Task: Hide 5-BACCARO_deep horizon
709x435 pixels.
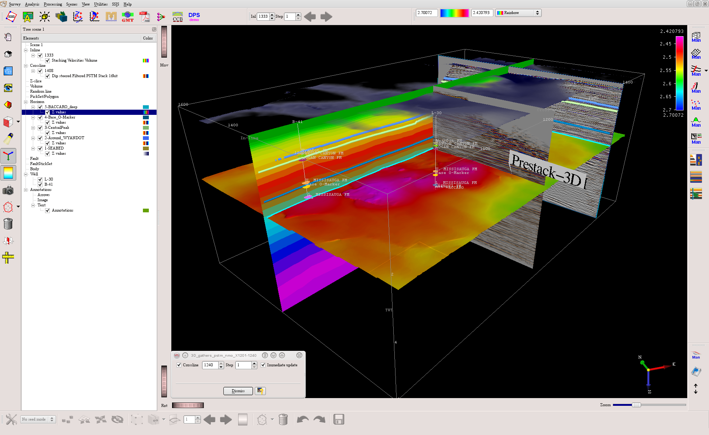Action: [40, 107]
